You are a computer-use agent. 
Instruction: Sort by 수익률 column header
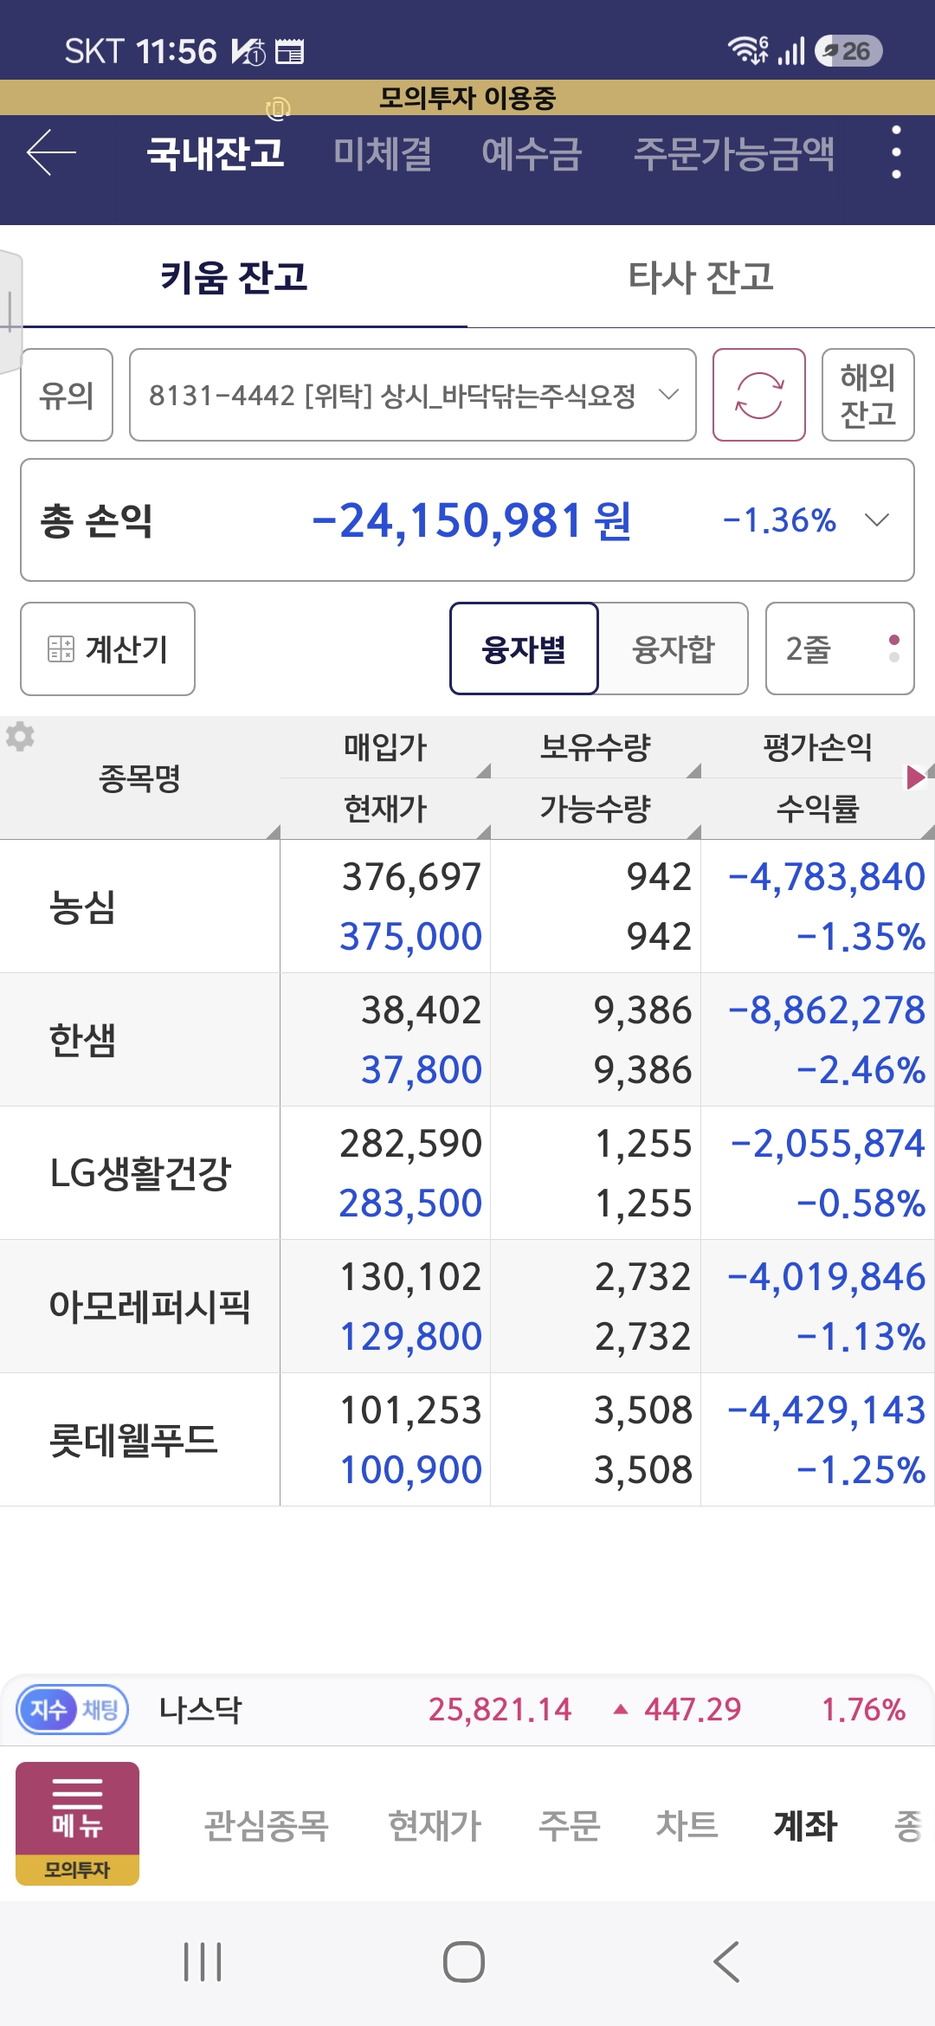[x=817, y=809]
